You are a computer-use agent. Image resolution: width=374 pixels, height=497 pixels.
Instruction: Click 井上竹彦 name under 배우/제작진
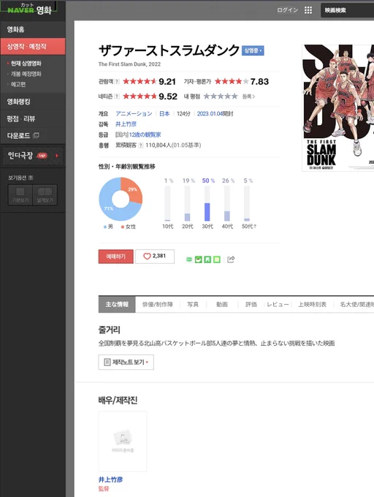[x=110, y=479]
